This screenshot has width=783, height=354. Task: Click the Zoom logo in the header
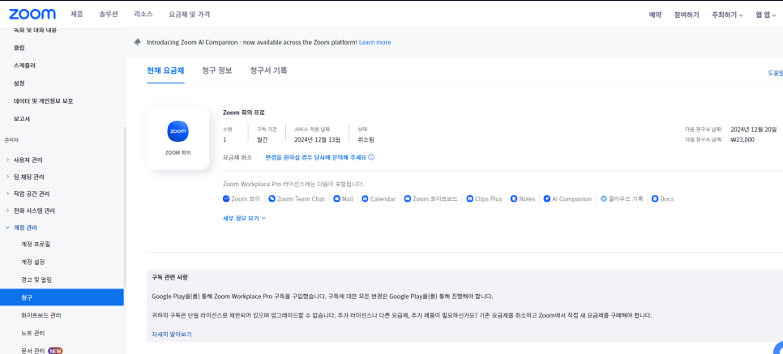32,15
